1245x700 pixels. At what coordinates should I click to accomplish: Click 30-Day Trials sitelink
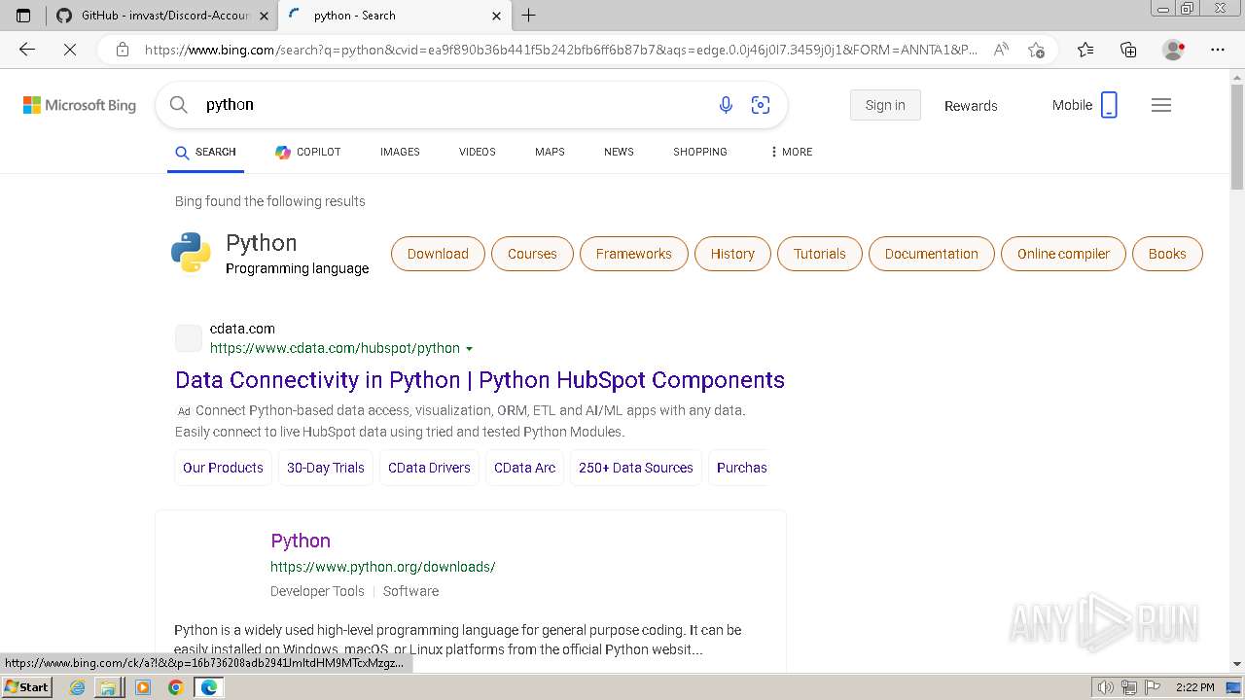click(x=326, y=468)
